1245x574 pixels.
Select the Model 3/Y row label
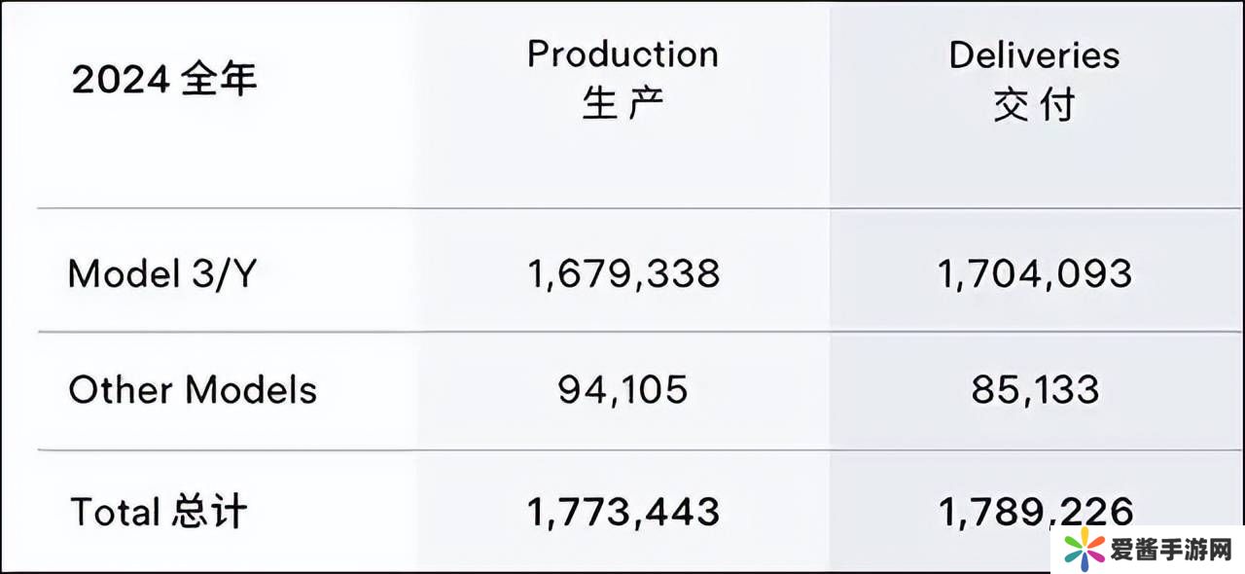[x=162, y=274]
